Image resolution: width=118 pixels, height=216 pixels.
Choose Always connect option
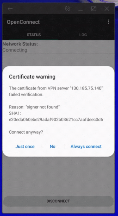[x=86, y=146]
